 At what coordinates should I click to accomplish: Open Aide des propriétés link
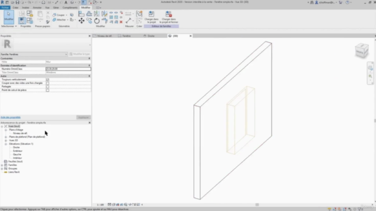pos(11,117)
